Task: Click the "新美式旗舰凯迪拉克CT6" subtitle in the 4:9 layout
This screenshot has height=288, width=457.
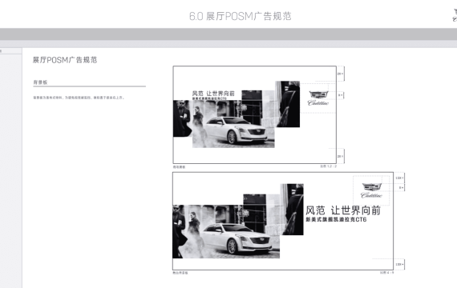Action: 336,219
